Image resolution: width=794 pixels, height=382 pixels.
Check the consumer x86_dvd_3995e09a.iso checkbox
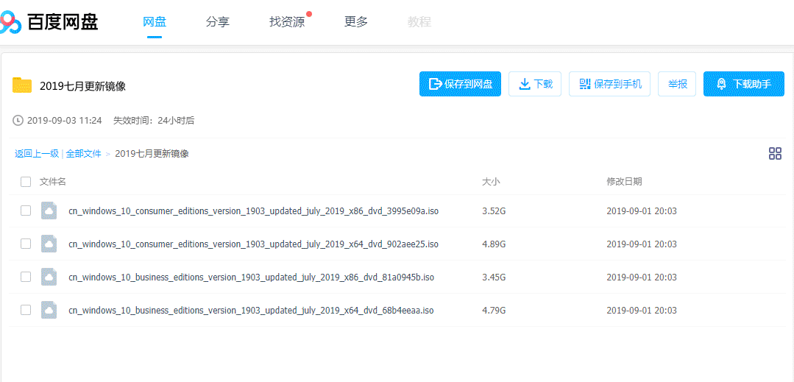[x=26, y=211]
